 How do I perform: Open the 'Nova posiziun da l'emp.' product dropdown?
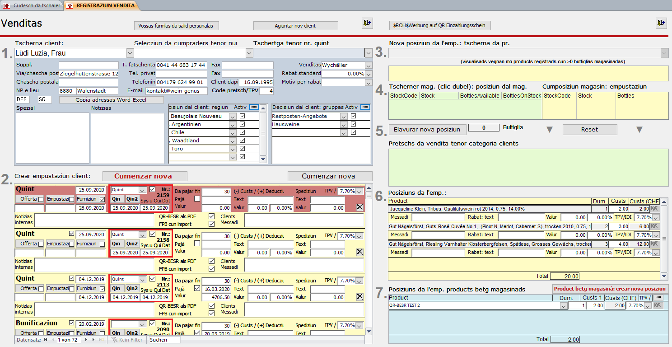[x=664, y=53]
